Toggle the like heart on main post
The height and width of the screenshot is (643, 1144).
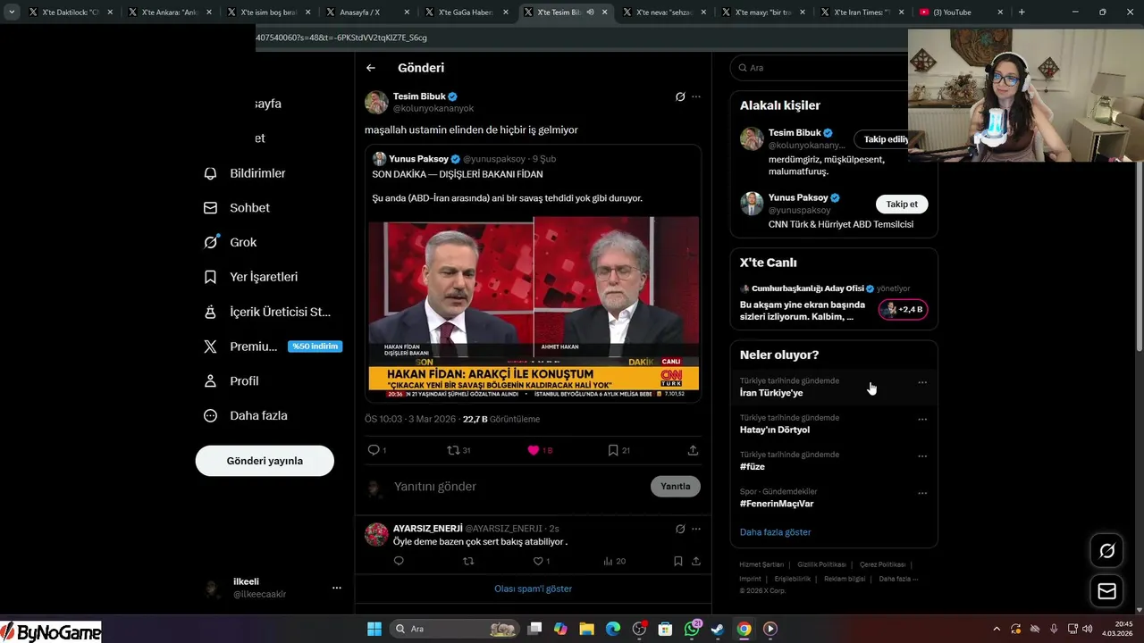pyautogui.click(x=534, y=450)
